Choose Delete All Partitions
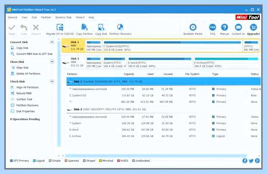This screenshot has height=174, width=267. pos(28,74)
